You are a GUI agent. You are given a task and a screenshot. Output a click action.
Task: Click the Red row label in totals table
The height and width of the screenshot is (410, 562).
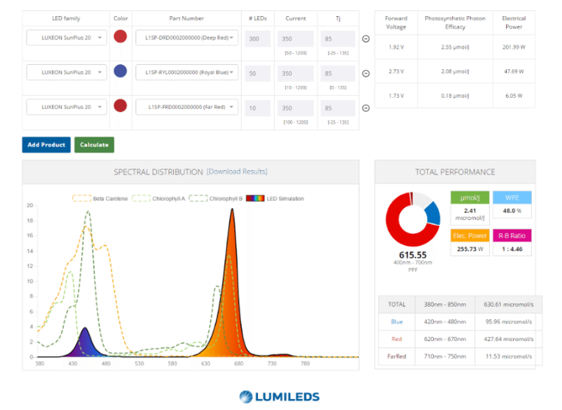[x=397, y=339]
